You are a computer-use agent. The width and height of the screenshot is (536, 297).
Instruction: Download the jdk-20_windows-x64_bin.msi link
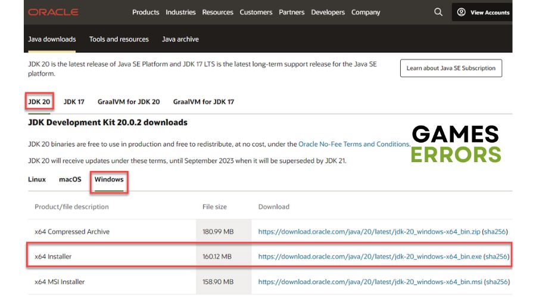(370, 282)
